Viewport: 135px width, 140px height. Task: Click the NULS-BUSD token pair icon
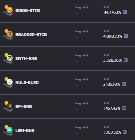coord(8,82)
